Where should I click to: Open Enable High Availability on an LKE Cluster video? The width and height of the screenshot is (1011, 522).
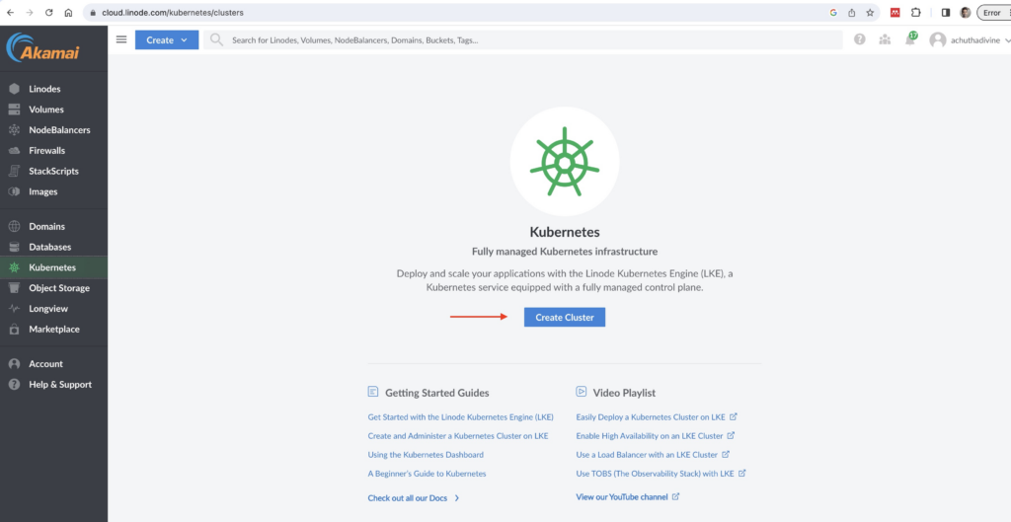coord(656,435)
